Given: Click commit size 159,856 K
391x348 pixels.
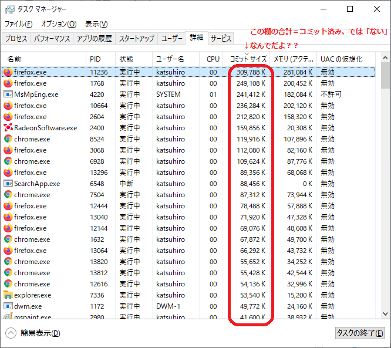Looking at the screenshot, I should click(x=251, y=128).
